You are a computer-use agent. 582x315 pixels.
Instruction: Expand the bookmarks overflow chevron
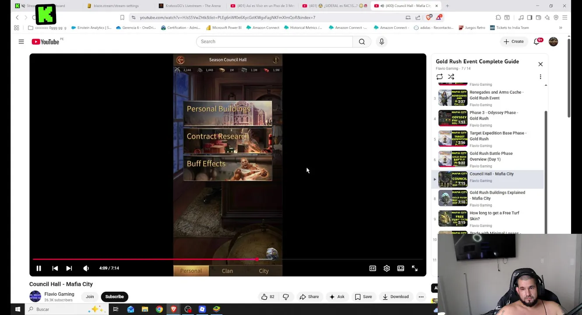point(560,28)
